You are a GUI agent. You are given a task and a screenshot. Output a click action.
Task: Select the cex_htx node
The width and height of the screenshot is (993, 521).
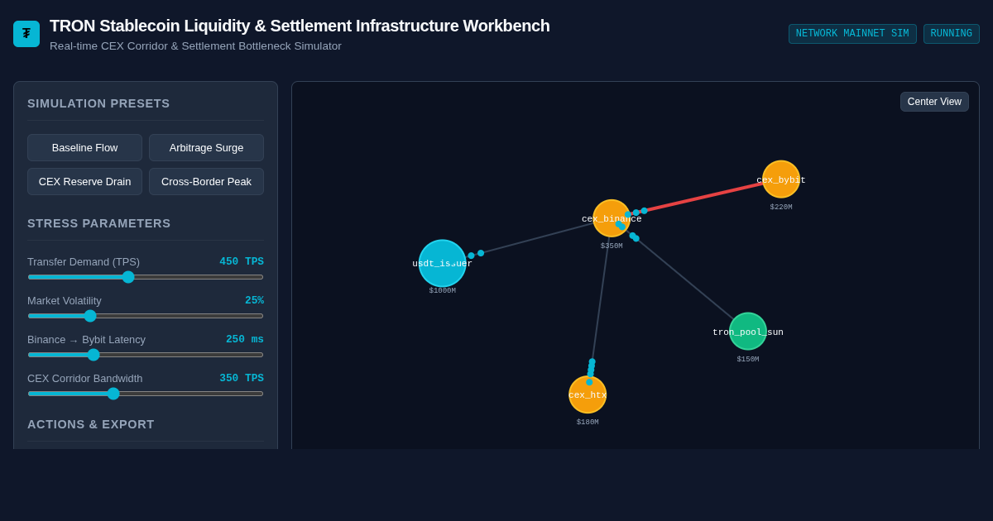(588, 394)
